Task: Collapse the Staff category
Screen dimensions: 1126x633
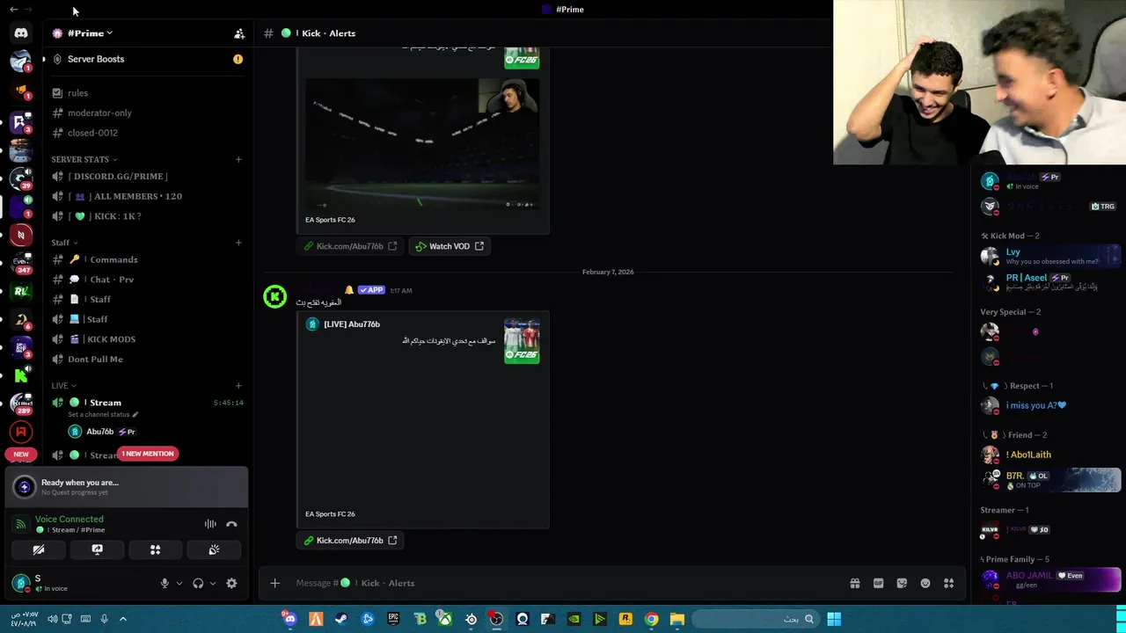Action: point(64,243)
